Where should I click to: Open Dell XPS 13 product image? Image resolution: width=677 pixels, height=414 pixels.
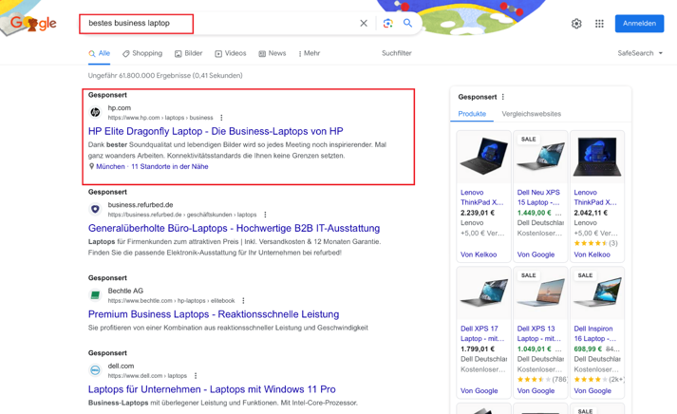[x=540, y=292]
